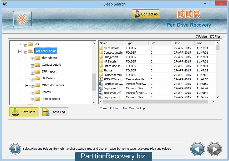
Task: Select Project details folder in tree
Action: (x=51, y=99)
